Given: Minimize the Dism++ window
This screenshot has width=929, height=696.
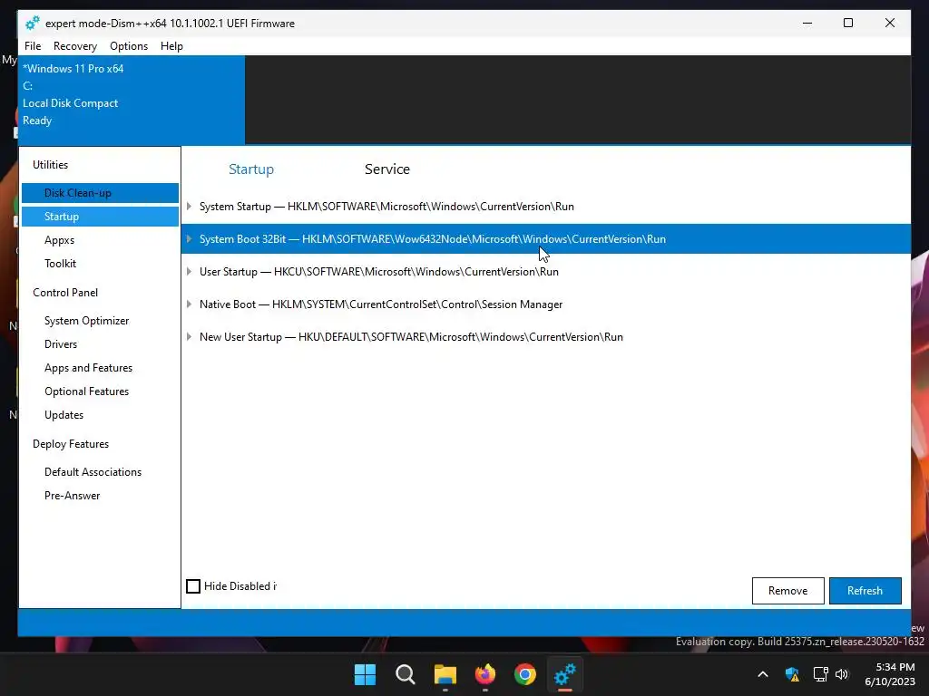Looking at the screenshot, I should 807,23.
